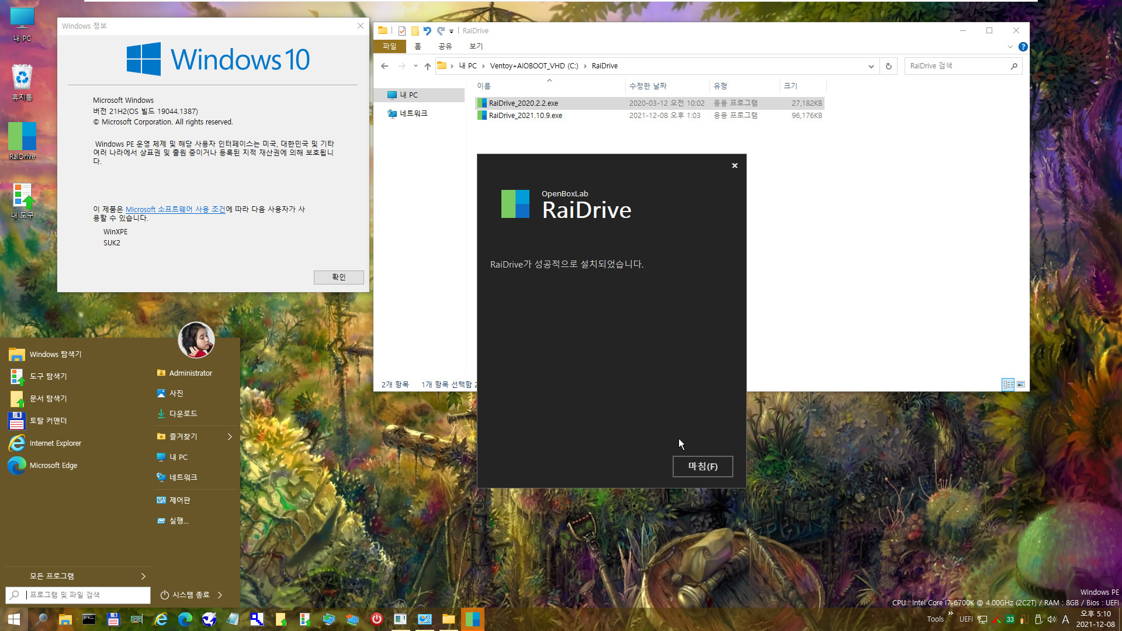Expand 모든 프로그램 in start menu
This screenshot has height=631, width=1122.
coord(78,576)
